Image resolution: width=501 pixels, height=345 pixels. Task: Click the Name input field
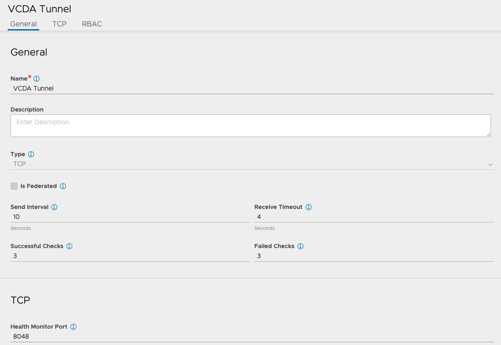pyautogui.click(x=252, y=88)
